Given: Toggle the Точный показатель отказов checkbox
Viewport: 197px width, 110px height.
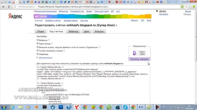Looking at the screenshot, I should [38, 50].
